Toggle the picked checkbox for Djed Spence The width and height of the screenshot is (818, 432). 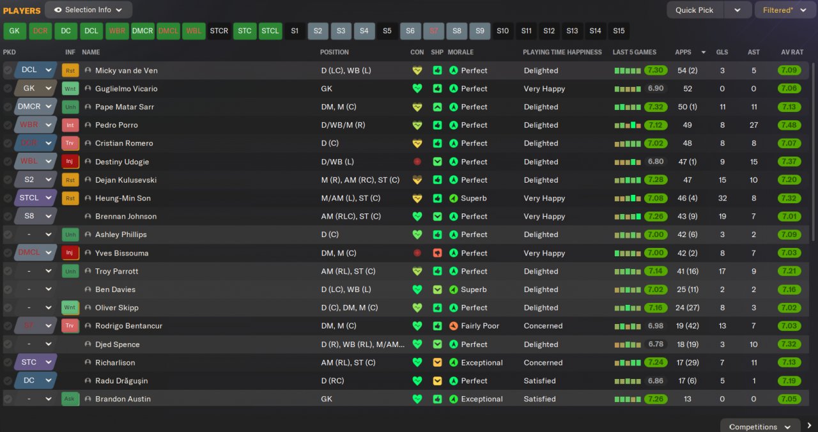pyautogui.click(x=8, y=344)
